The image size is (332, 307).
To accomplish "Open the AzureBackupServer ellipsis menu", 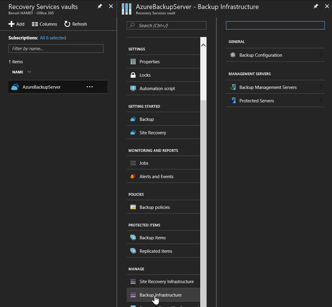I will (x=90, y=87).
